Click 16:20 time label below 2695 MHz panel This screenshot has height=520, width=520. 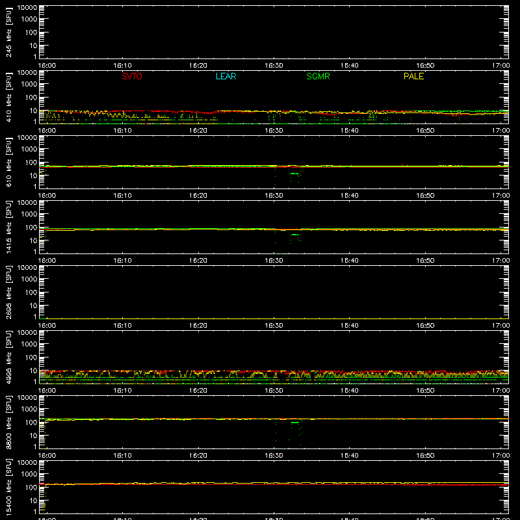tap(198, 326)
